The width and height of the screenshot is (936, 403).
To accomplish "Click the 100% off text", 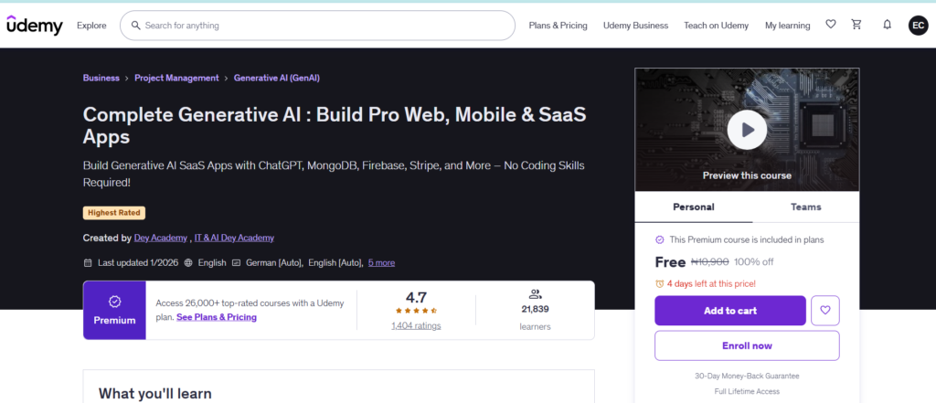I will tap(754, 262).
